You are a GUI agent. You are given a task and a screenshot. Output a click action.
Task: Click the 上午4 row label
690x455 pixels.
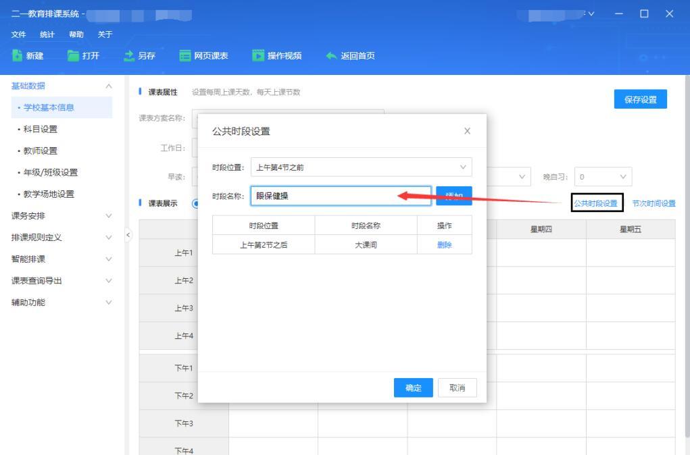184,336
